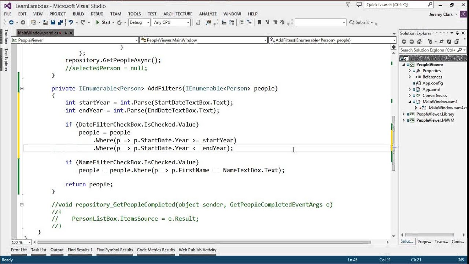Open the BUILD menu

click(78, 14)
